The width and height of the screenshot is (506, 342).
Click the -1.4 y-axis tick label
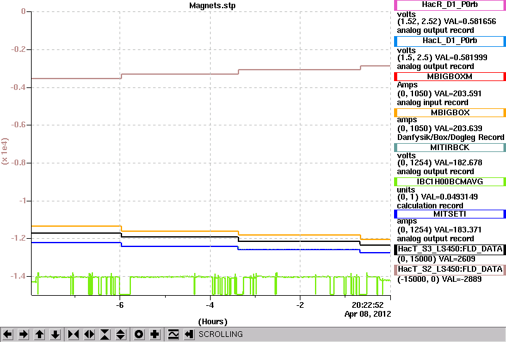coord(18,276)
